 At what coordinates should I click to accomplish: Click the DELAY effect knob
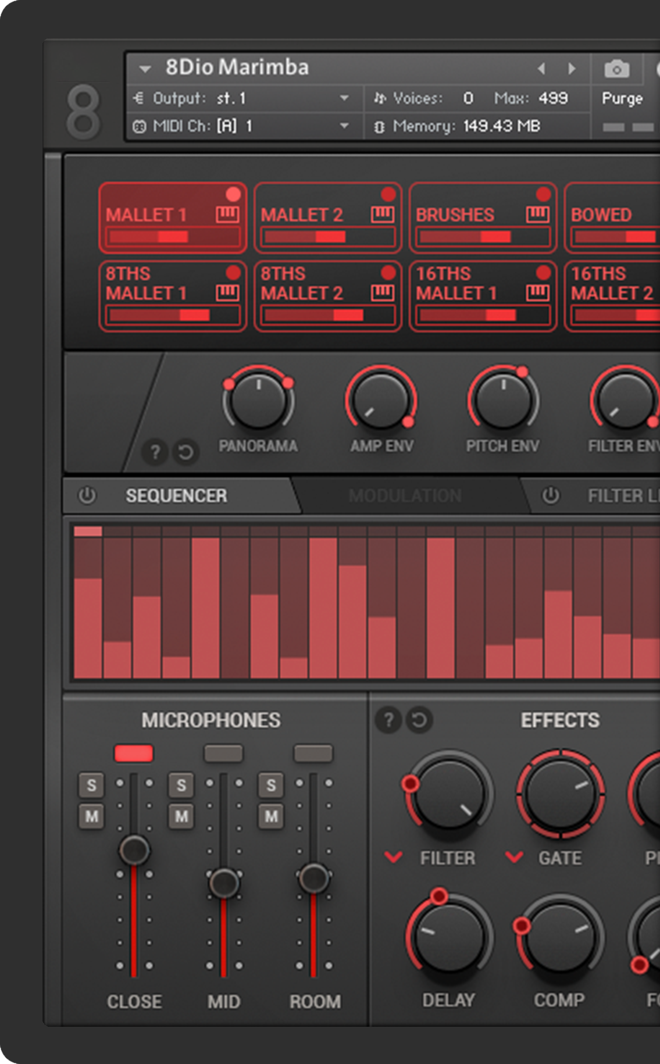(x=449, y=936)
